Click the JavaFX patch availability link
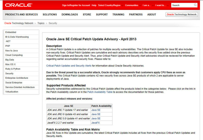203x140 pixels. coord(95,123)
